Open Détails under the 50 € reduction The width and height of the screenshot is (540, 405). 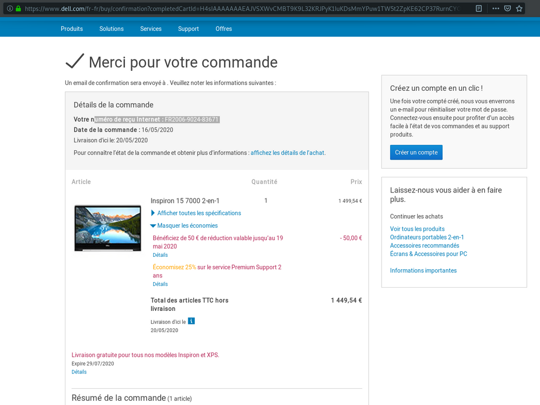[x=160, y=255]
